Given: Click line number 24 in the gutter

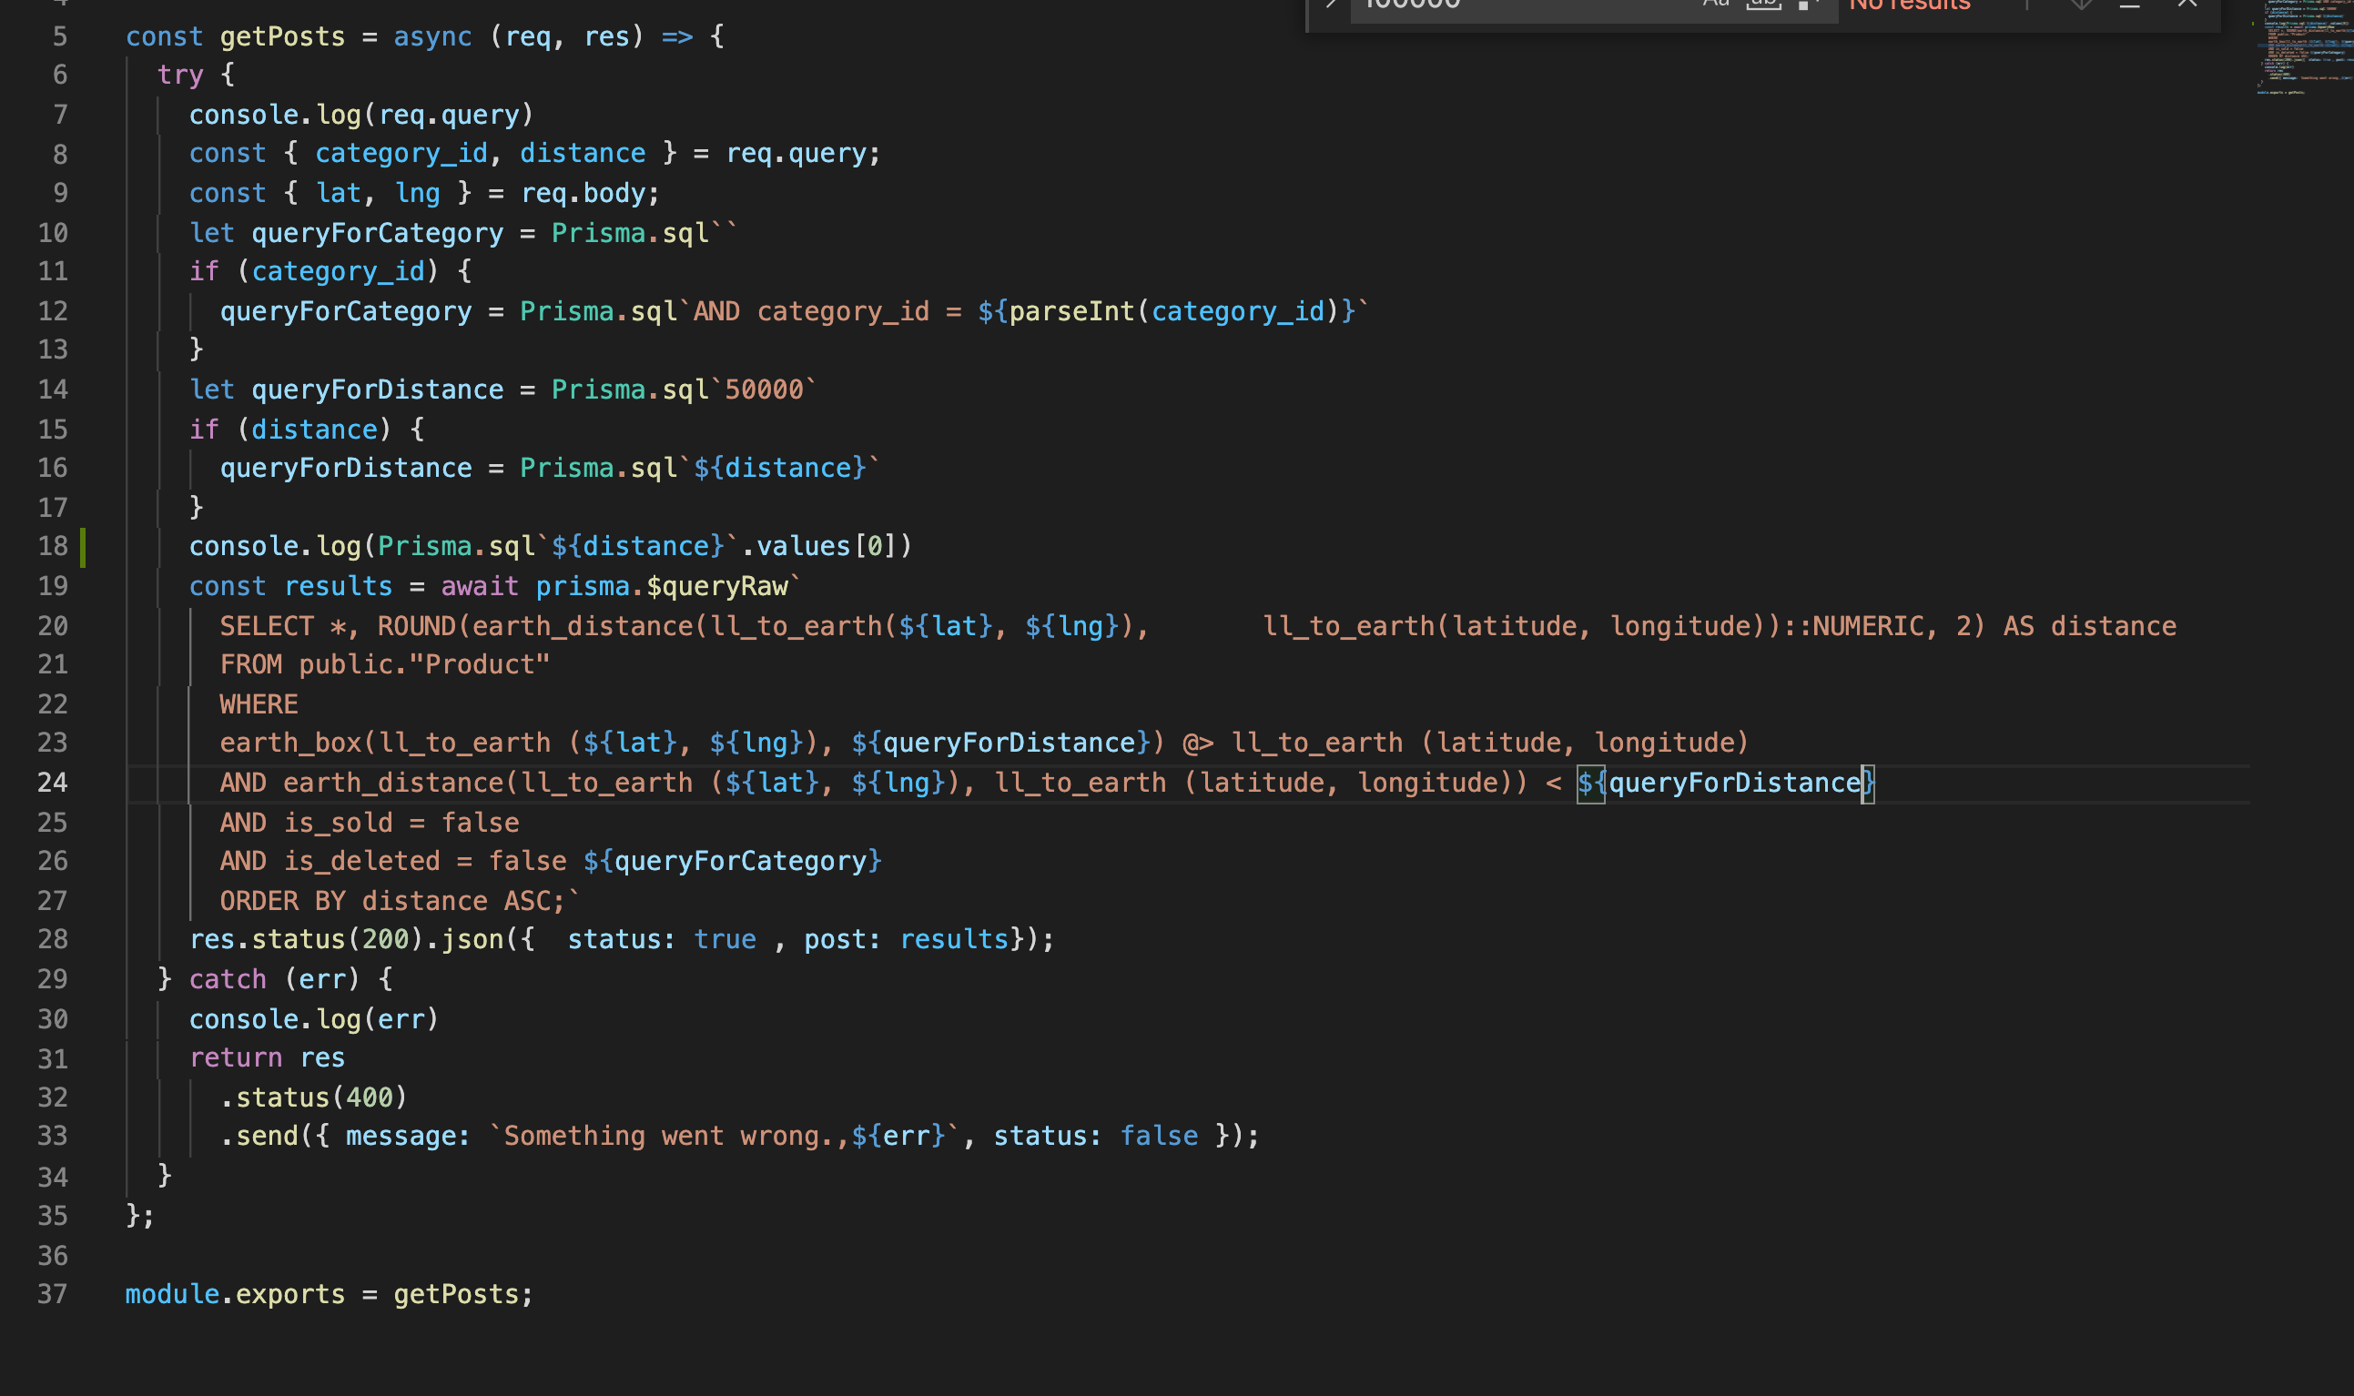Looking at the screenshot, I should 53,783.
